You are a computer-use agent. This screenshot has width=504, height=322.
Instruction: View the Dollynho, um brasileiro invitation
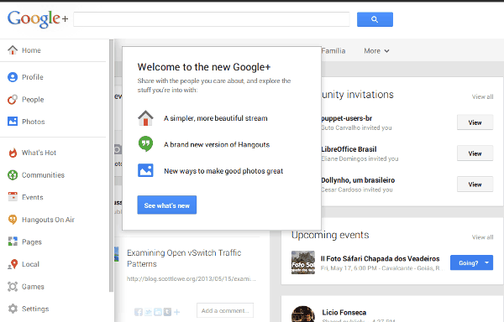coord(475,184)
